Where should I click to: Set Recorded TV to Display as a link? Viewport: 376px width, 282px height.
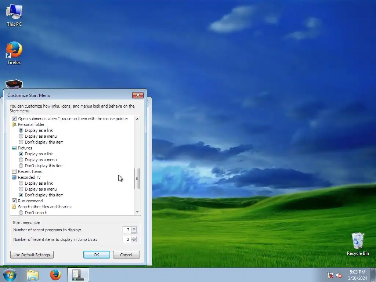point(21,183)
